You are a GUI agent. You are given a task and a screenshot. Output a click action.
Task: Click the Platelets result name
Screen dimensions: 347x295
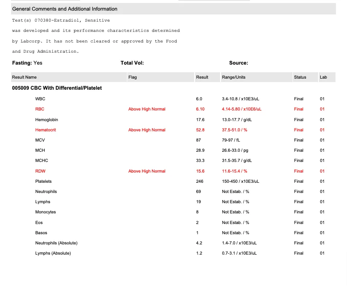(x=43, y=181)
